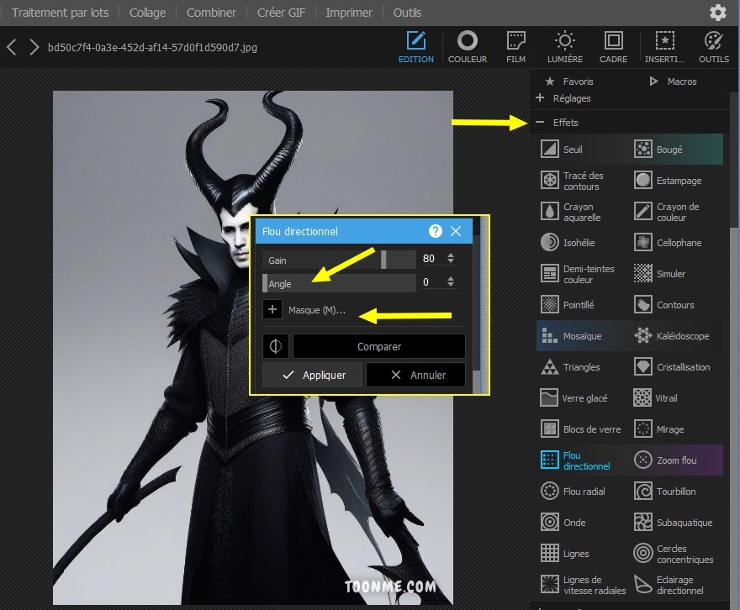Apply the Triangles effect

point(570,367)
